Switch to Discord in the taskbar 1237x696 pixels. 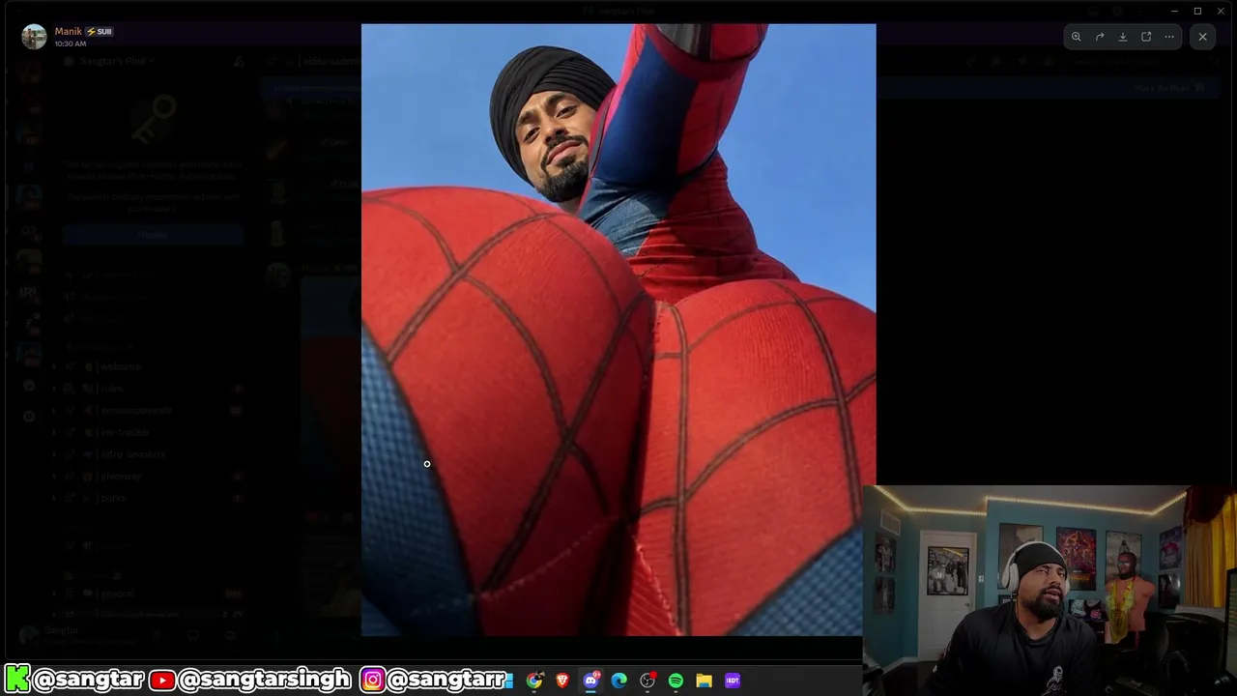point(591,681)
